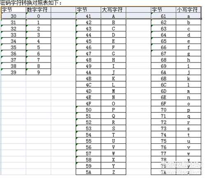
Task: Click the uppercase character cell Z
Action: [113, 172]
